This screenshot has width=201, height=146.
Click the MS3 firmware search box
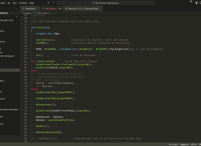pyautogui.click(x=105, y=3)
